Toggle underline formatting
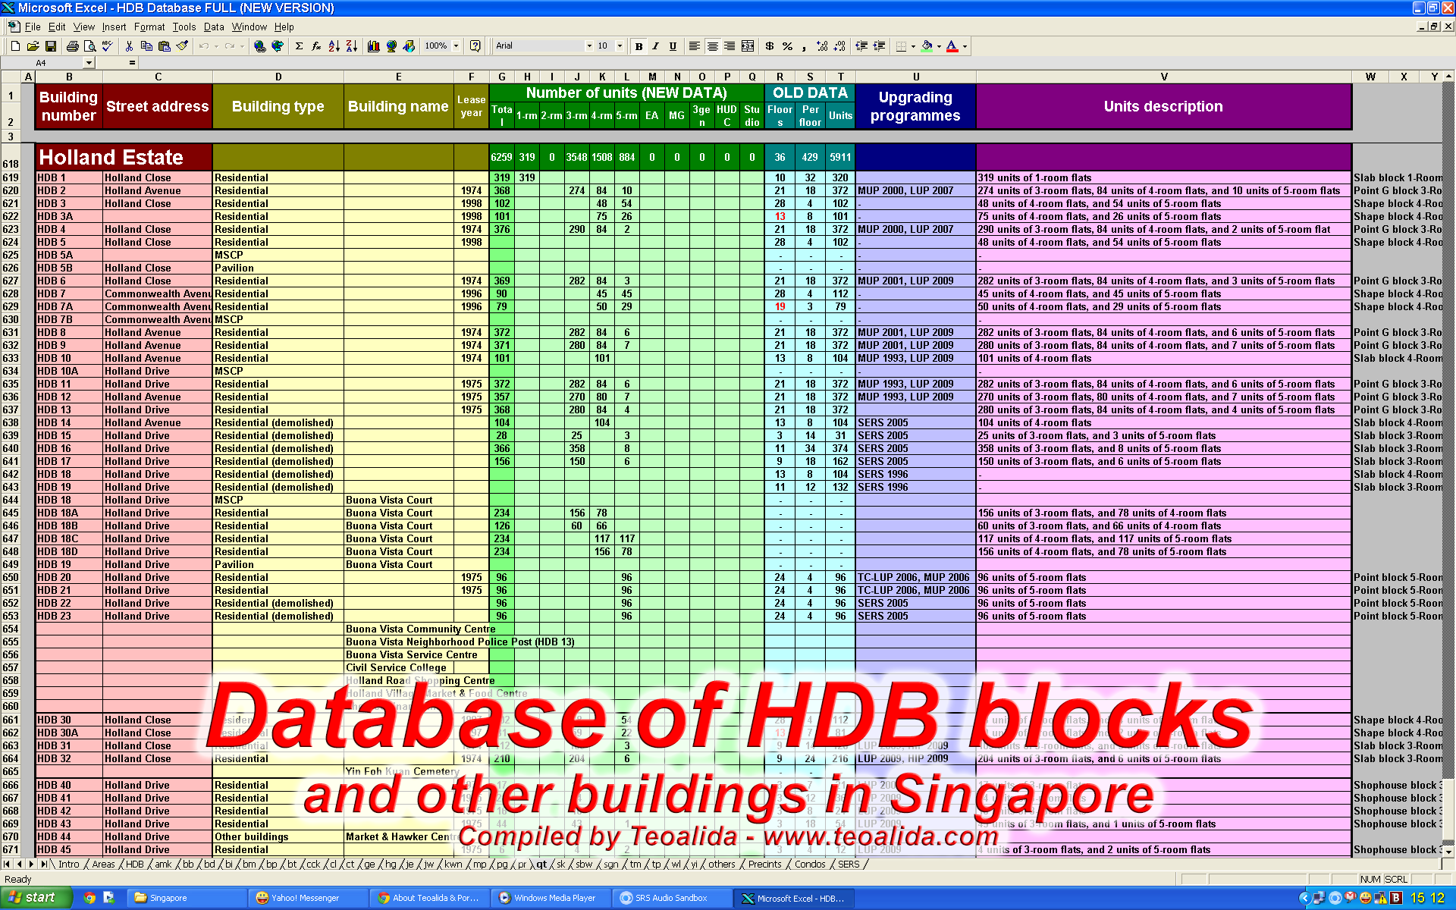 point(673,46)
